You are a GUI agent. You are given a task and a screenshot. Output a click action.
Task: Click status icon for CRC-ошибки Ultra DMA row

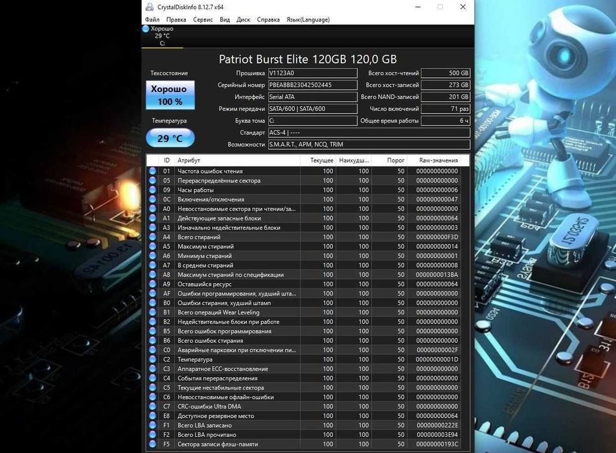pos(152,406)
